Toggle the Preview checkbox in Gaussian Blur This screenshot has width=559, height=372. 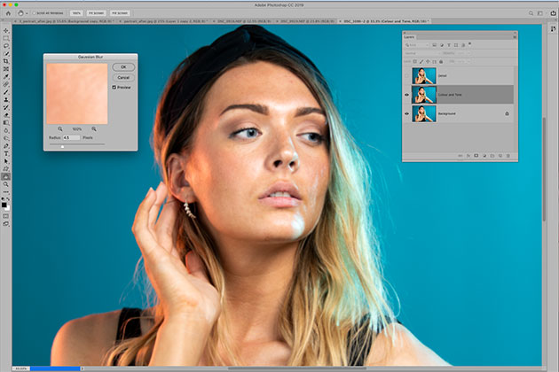point(114,87)
